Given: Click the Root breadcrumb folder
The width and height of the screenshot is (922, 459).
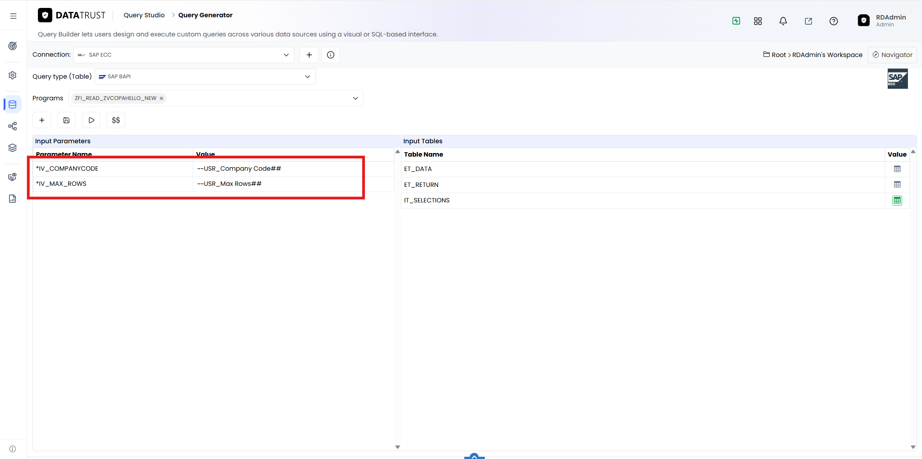Looking at the screenshot, I should pyautogui.click(x=775, y=54).
